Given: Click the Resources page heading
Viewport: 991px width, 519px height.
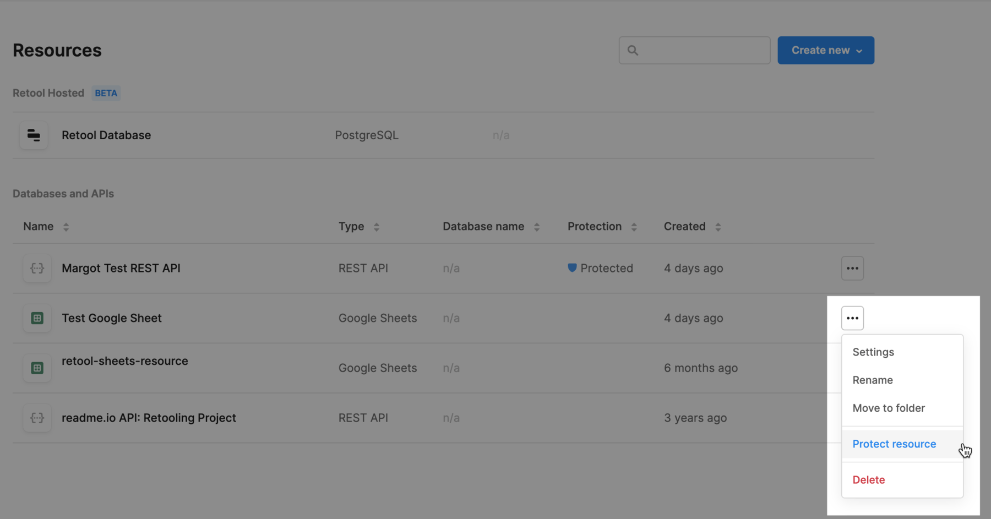Looking at the screenshot, I should tap(57, 51).
